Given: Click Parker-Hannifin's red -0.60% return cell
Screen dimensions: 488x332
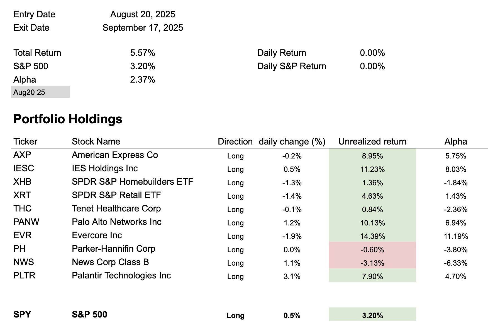Looking at the screenshot, I should click(x=372, y=250).
